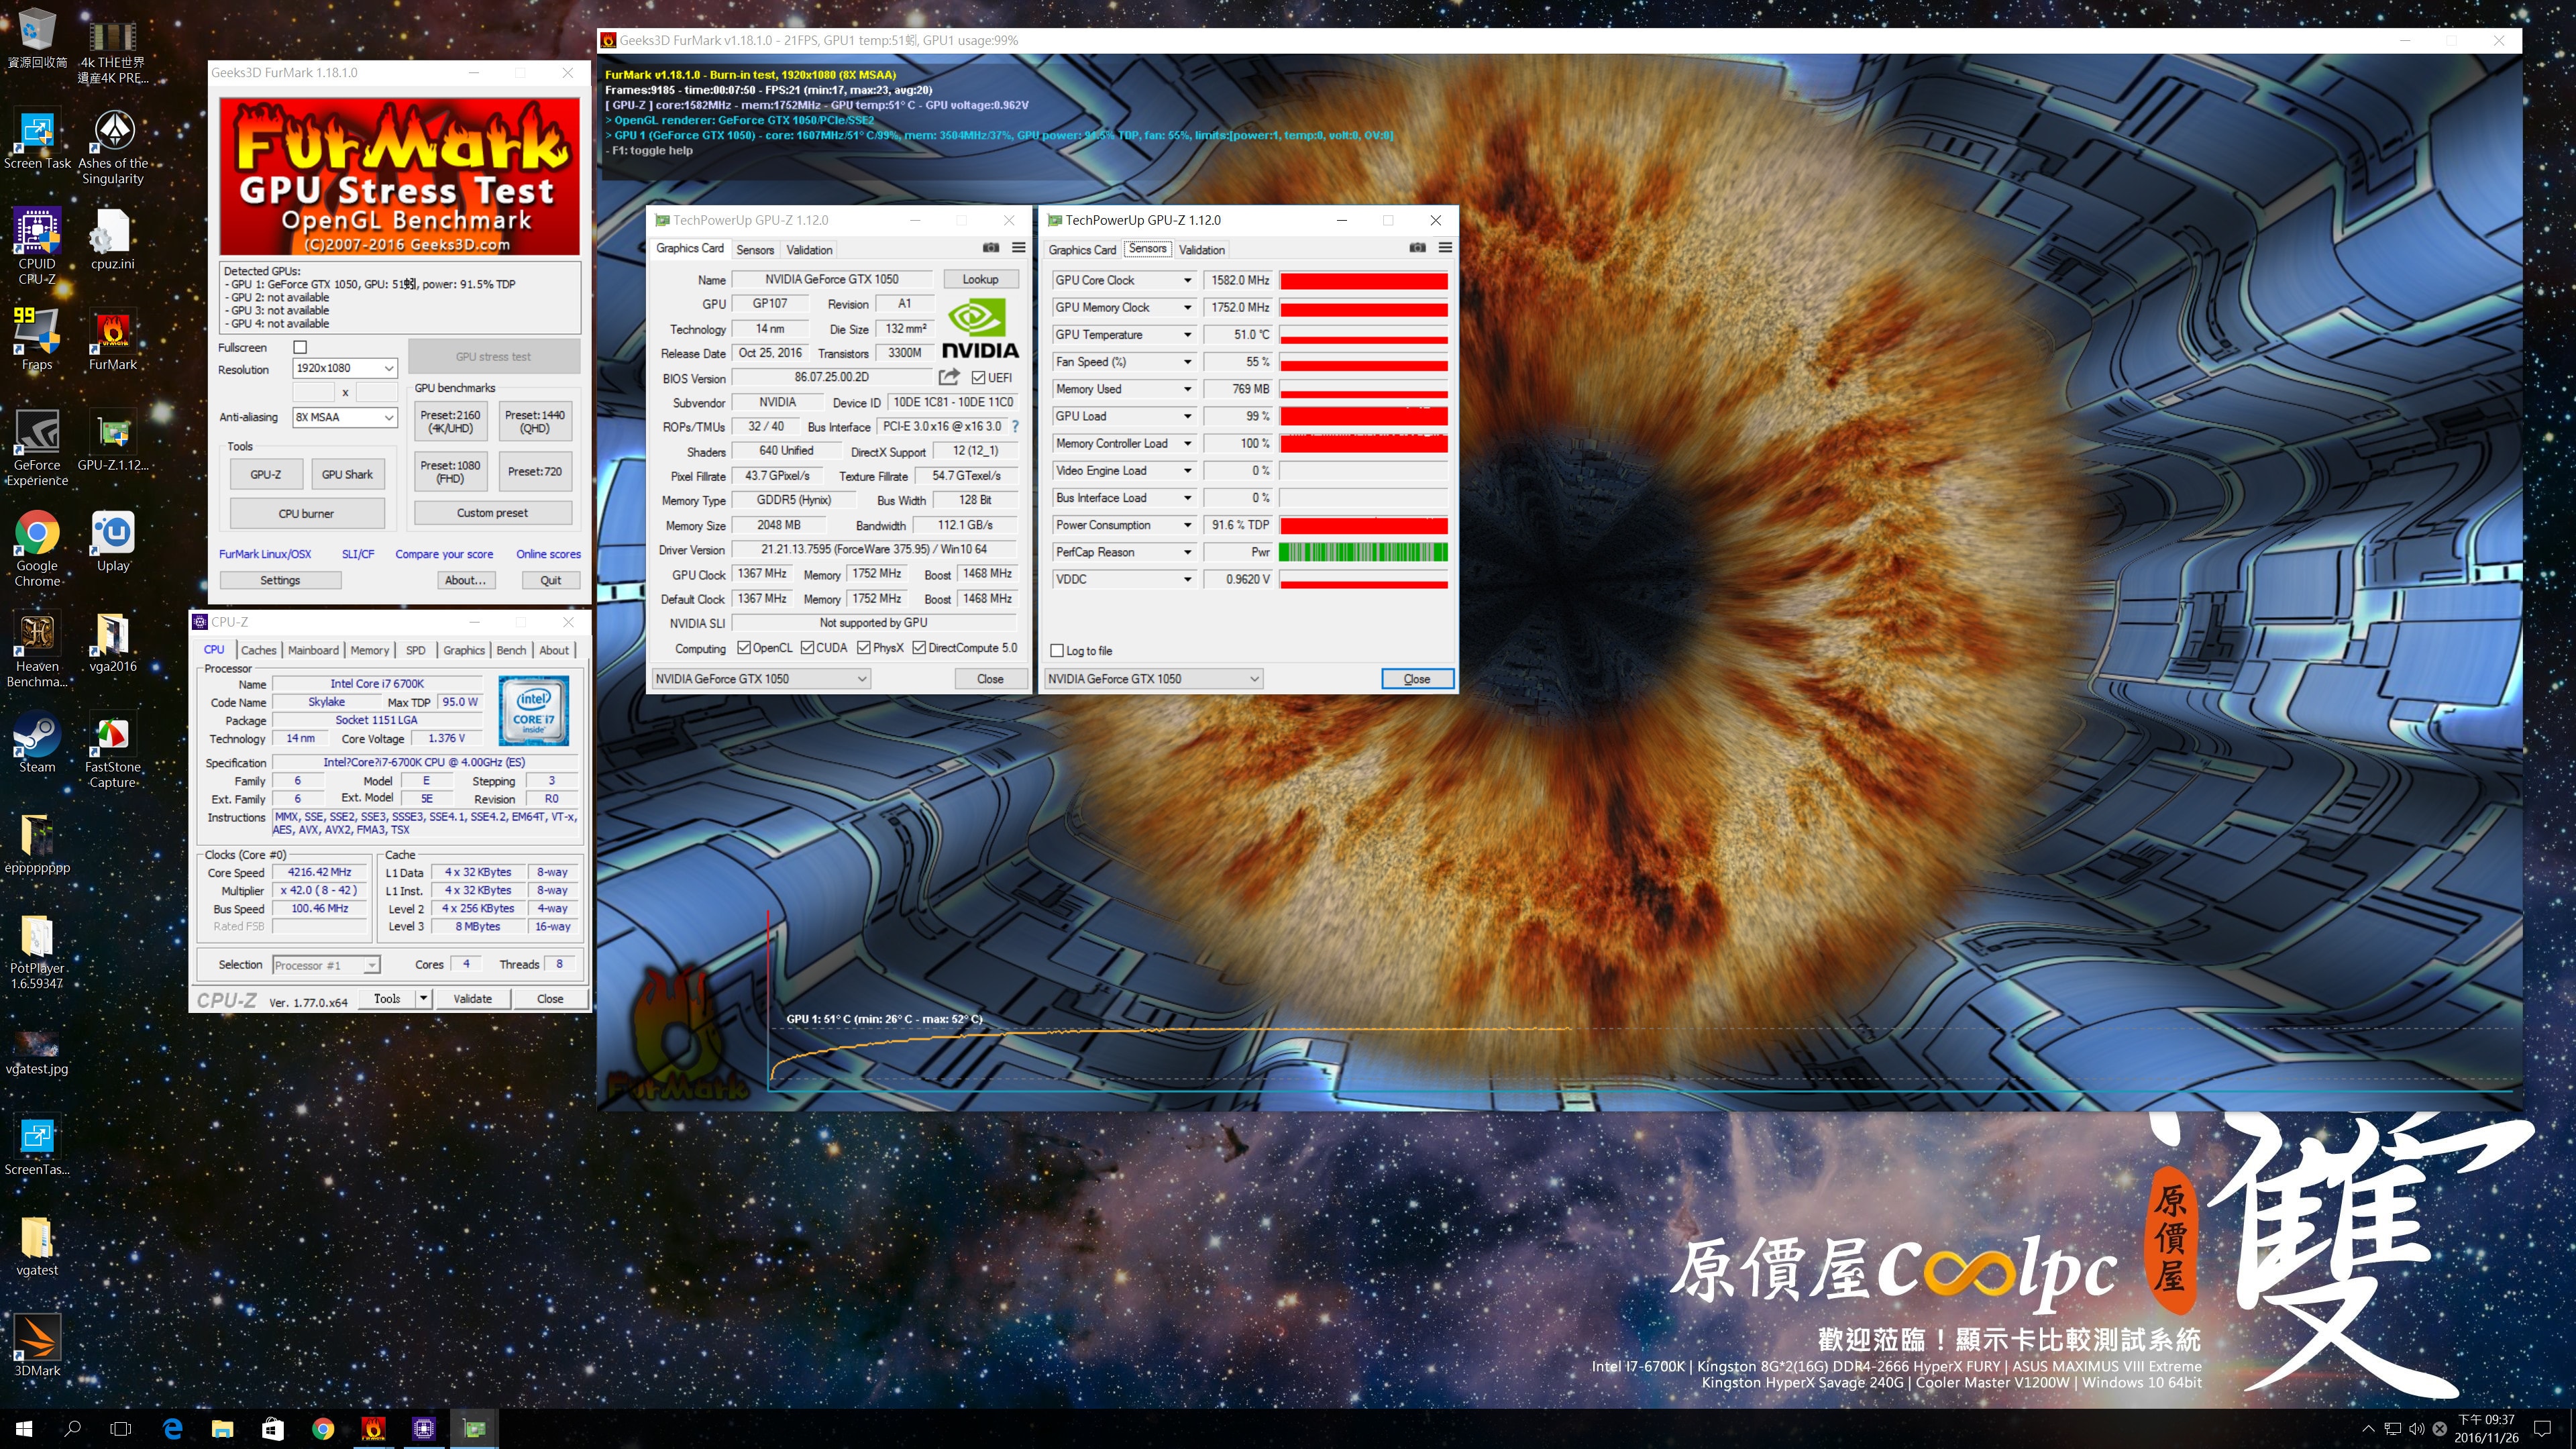
Task: Click VDDC sensor graph bar
Action: (1363, 579)
